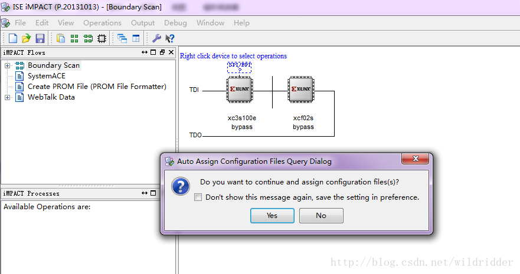Click the xcf02s bypass label
Image resolution: width=520 pixels, height=274 pixels.
(303, 123)
